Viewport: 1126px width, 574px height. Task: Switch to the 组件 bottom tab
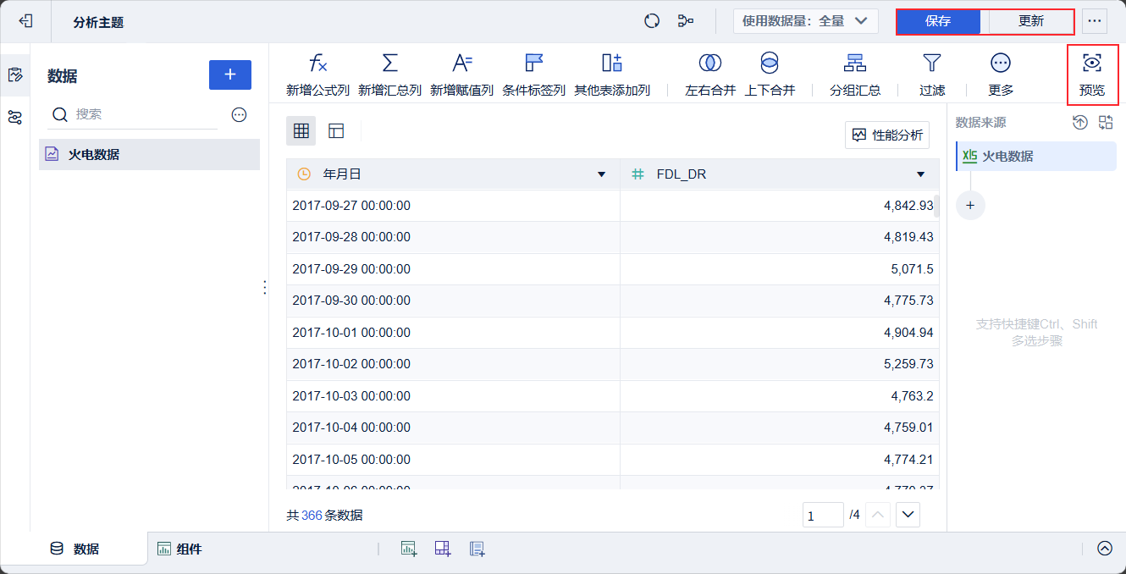(x=179, y=549)
